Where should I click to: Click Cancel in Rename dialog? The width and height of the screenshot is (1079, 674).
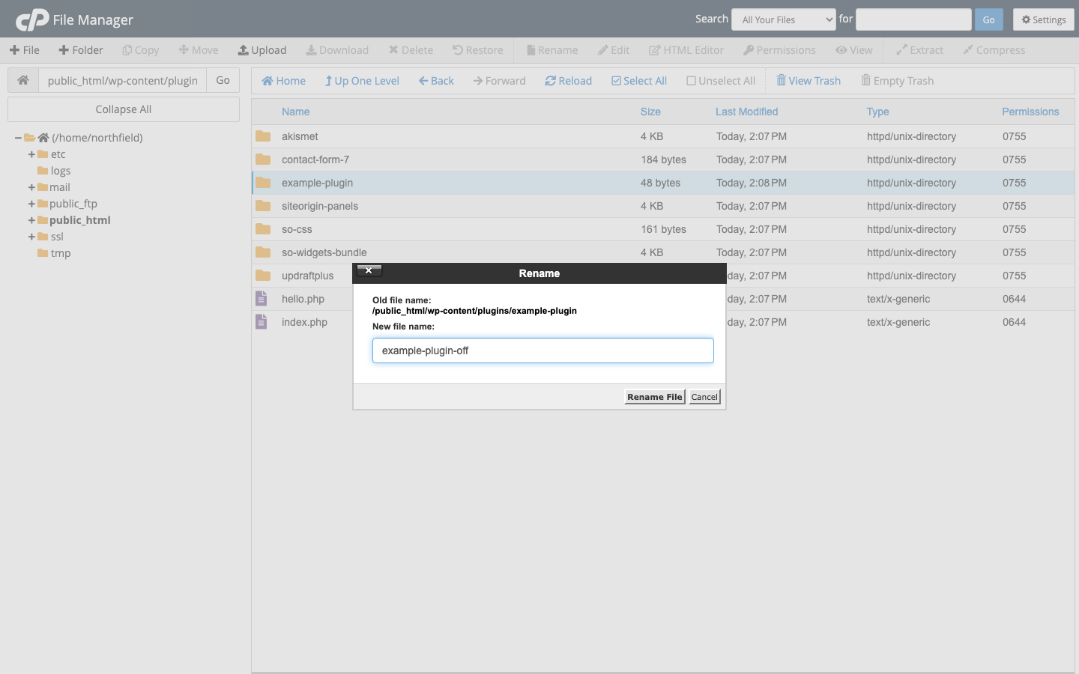[704, 397]
